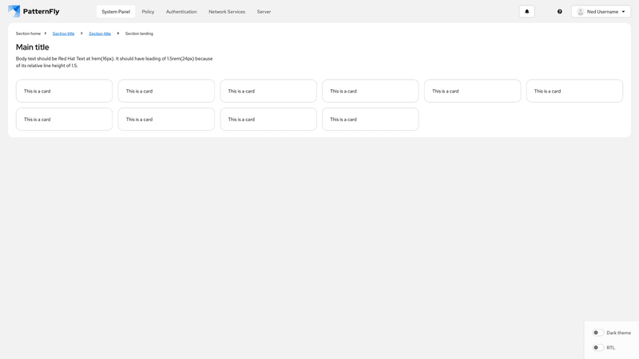Image resolution: width=639 pixels, height=359 pixels.
Task: Click the second Section title breadcrumb link
Action: click(100, 34)
